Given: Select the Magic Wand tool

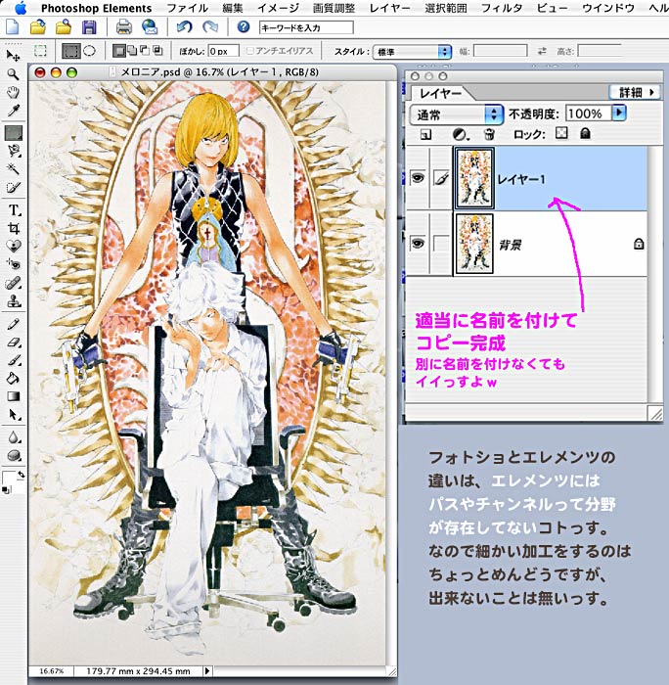Looking at the screenshot, I should point(13,169).
